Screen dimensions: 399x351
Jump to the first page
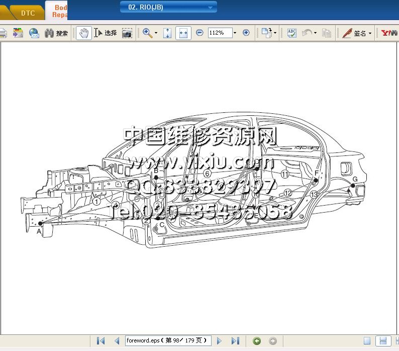[101, 341]
